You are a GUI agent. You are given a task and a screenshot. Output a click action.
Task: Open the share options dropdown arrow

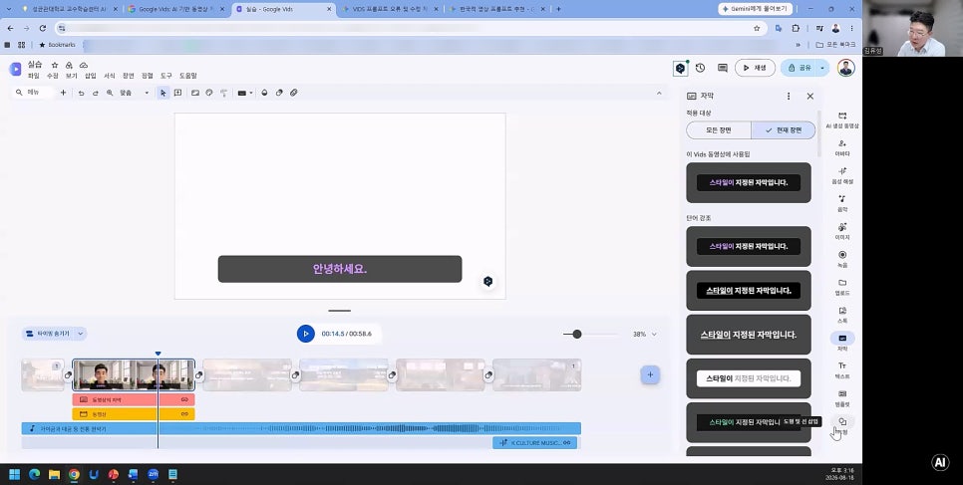point(821,68)
